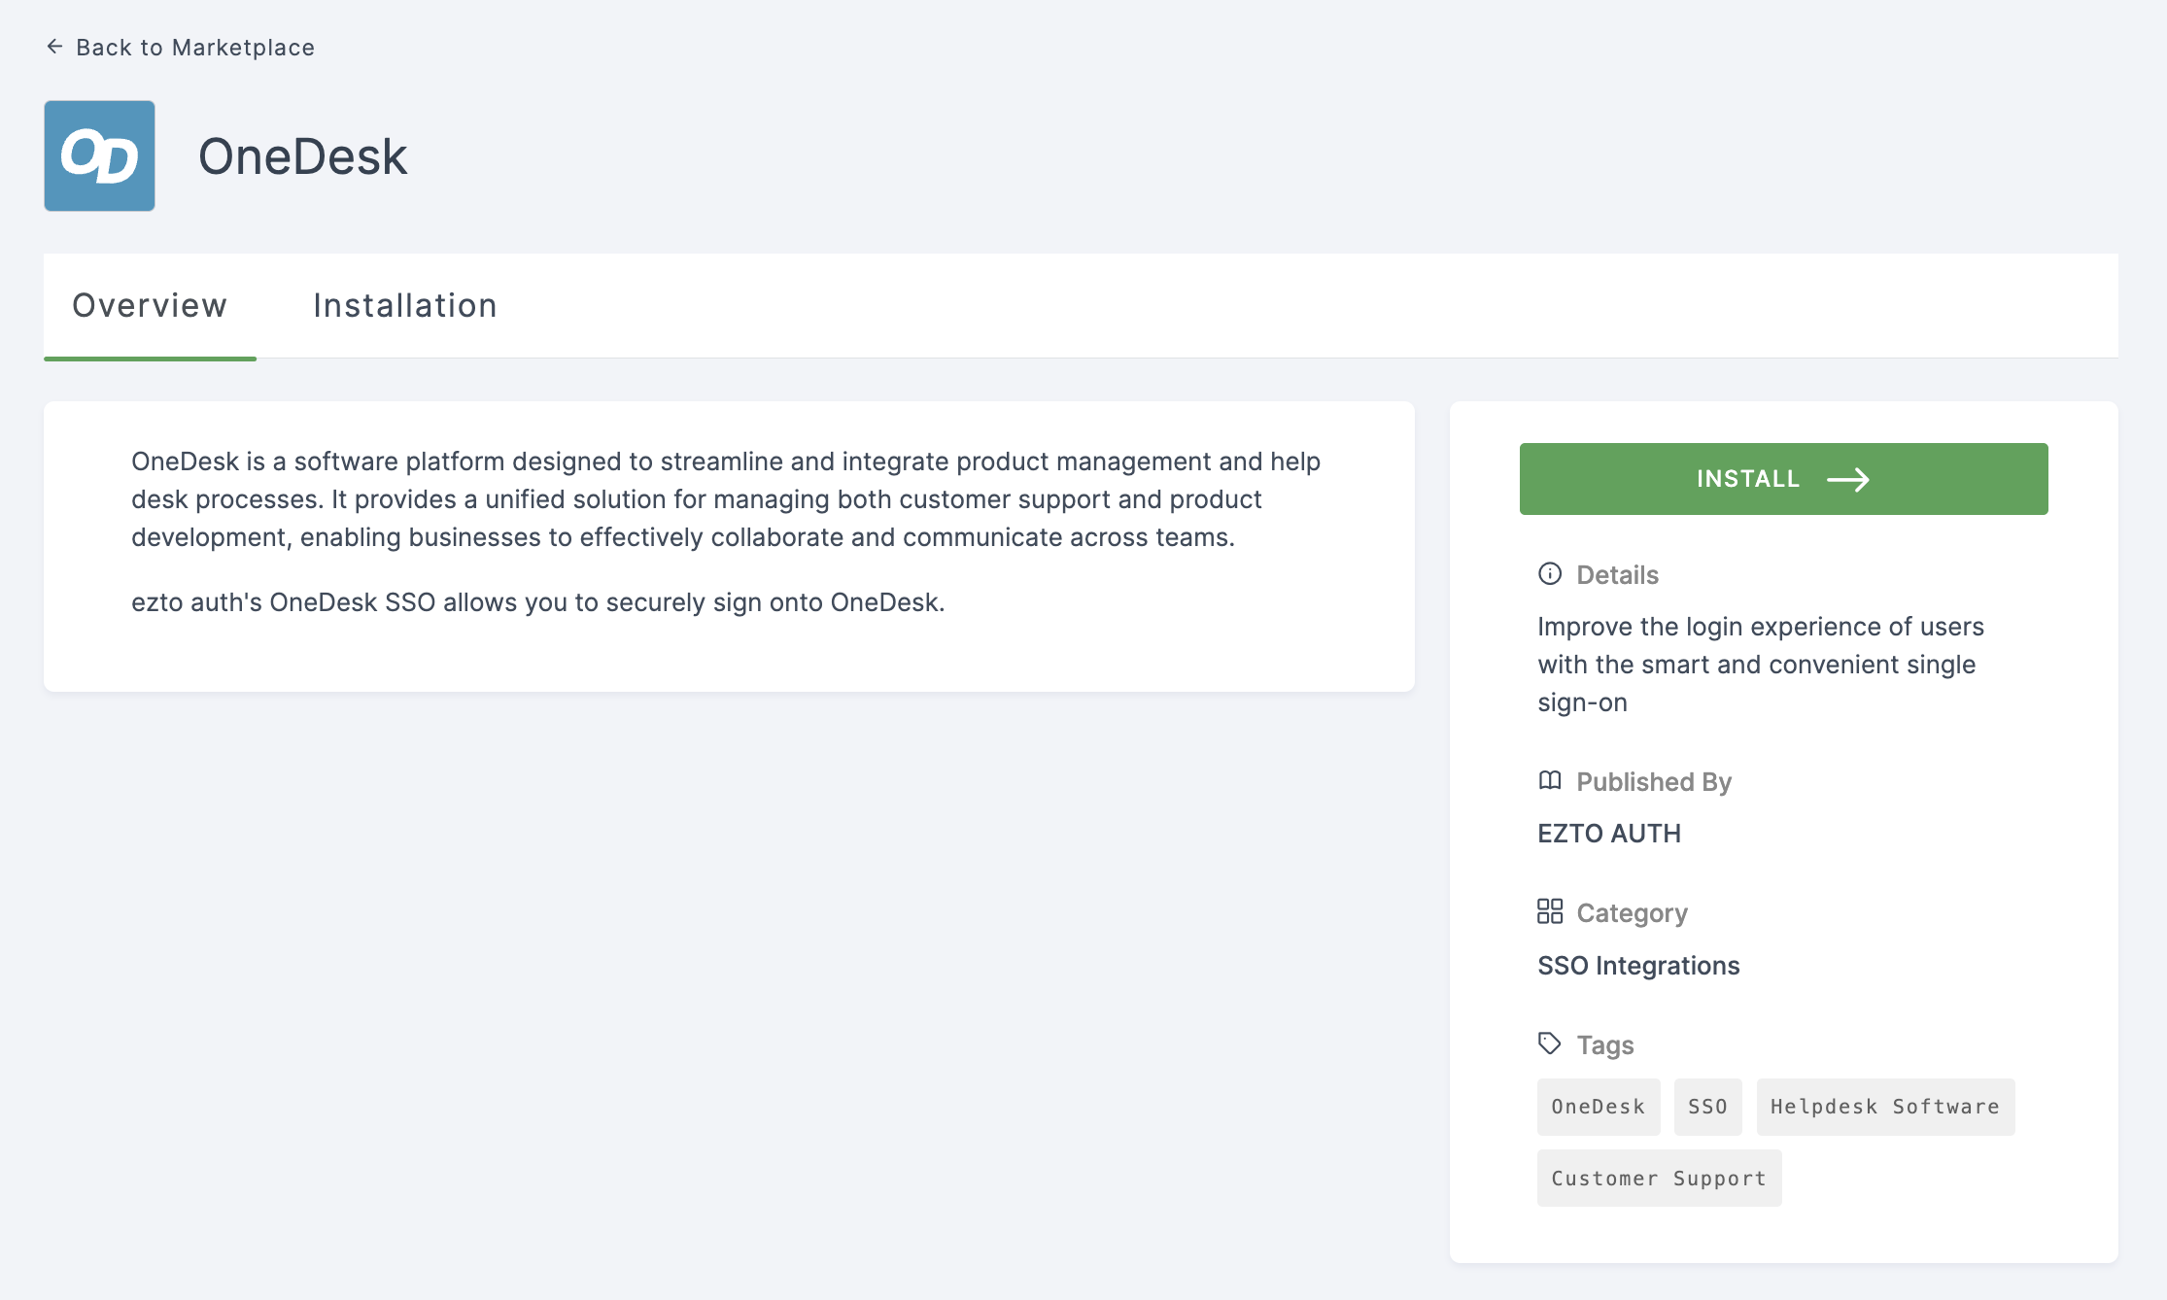
Task: Click the Tags heading
Action: pyautogui.click(x=1604, y=1045)
